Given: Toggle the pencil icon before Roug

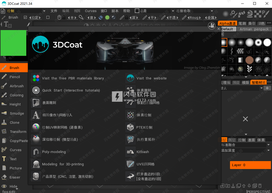Looking at the screenshot, I should [184, 17].
